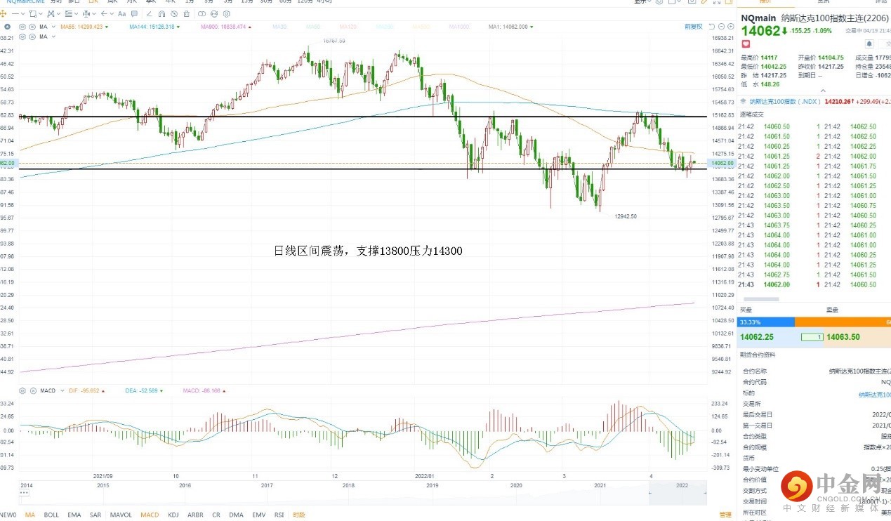Viewport: 891px width, 521px height.
Task: Select the magnet snap tool
Action: pos(161,13)
